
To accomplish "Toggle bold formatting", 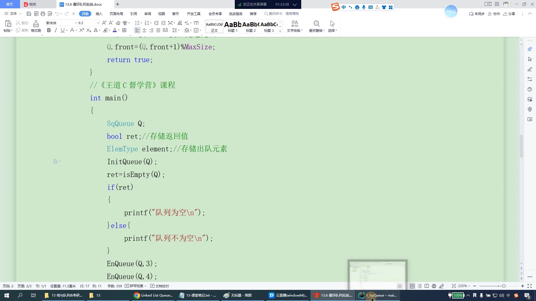I will (49, 30).
